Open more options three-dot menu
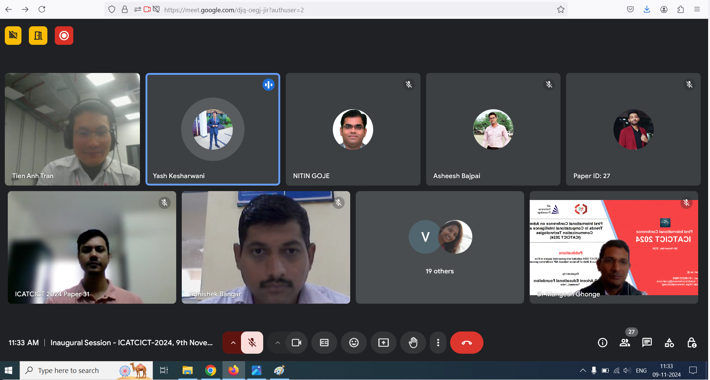The width and height of the screenshot is (710, 380). 438,343
